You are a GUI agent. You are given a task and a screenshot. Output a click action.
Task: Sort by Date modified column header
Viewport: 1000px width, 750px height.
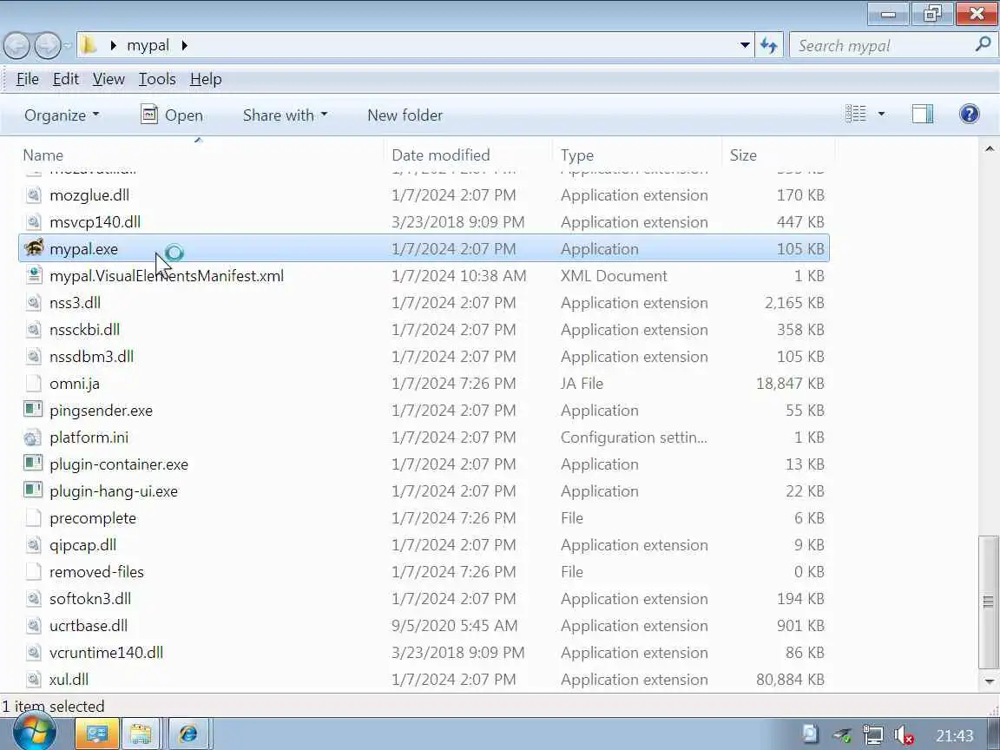(x=469, y=155)
